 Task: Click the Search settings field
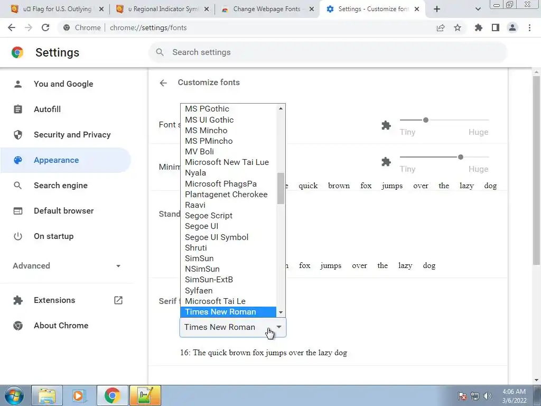point(328,52)
